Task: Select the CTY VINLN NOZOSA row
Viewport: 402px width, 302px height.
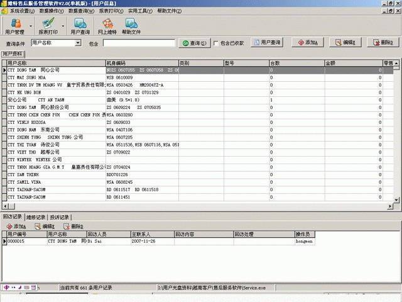Action: pyautogui.click(x=57, y=122)
